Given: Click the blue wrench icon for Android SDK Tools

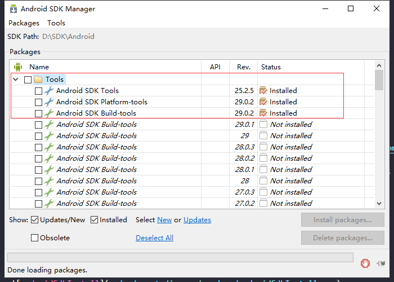Looking at the screenshot, I should tap(49, 91).
